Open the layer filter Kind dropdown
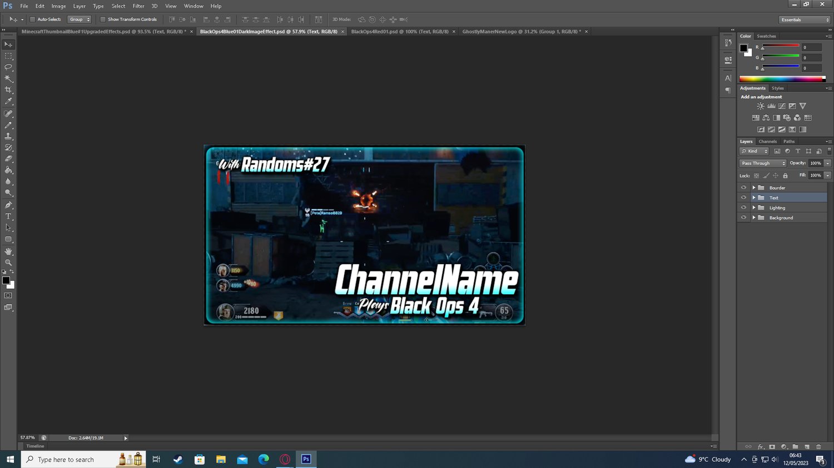The image size is (834, 468). 754,151
